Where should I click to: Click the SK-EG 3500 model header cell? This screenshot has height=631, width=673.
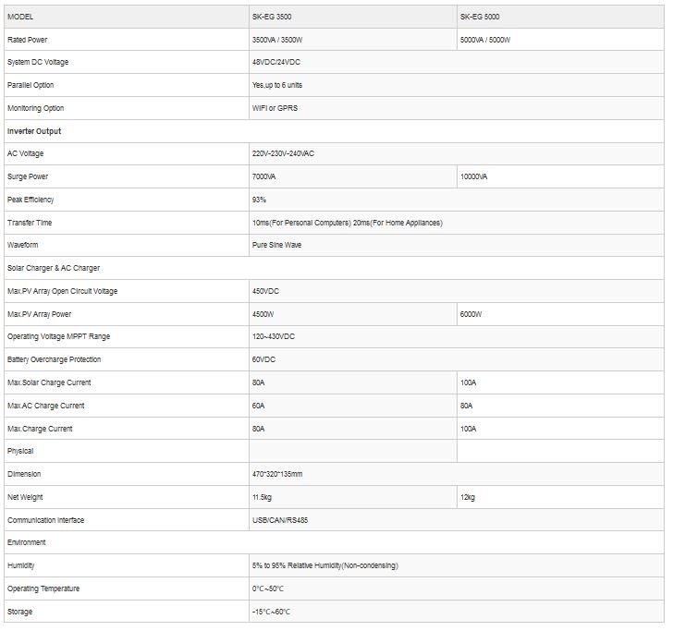(272, 17)
